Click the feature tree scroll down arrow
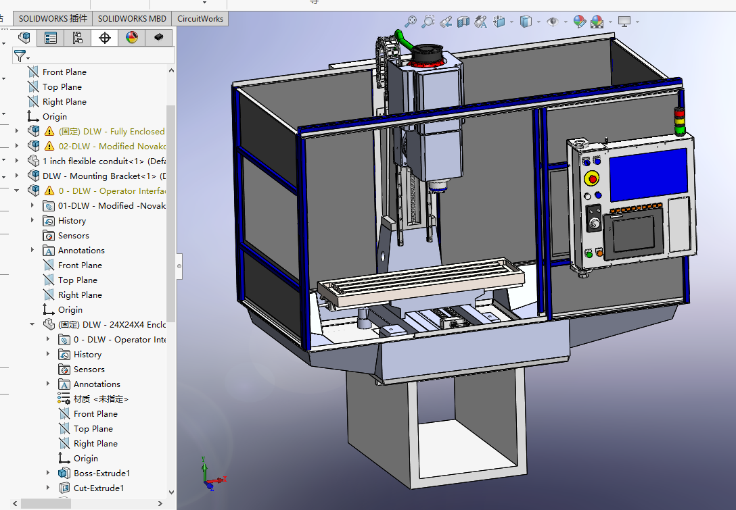The image size is (736, 510). (171, 492)
